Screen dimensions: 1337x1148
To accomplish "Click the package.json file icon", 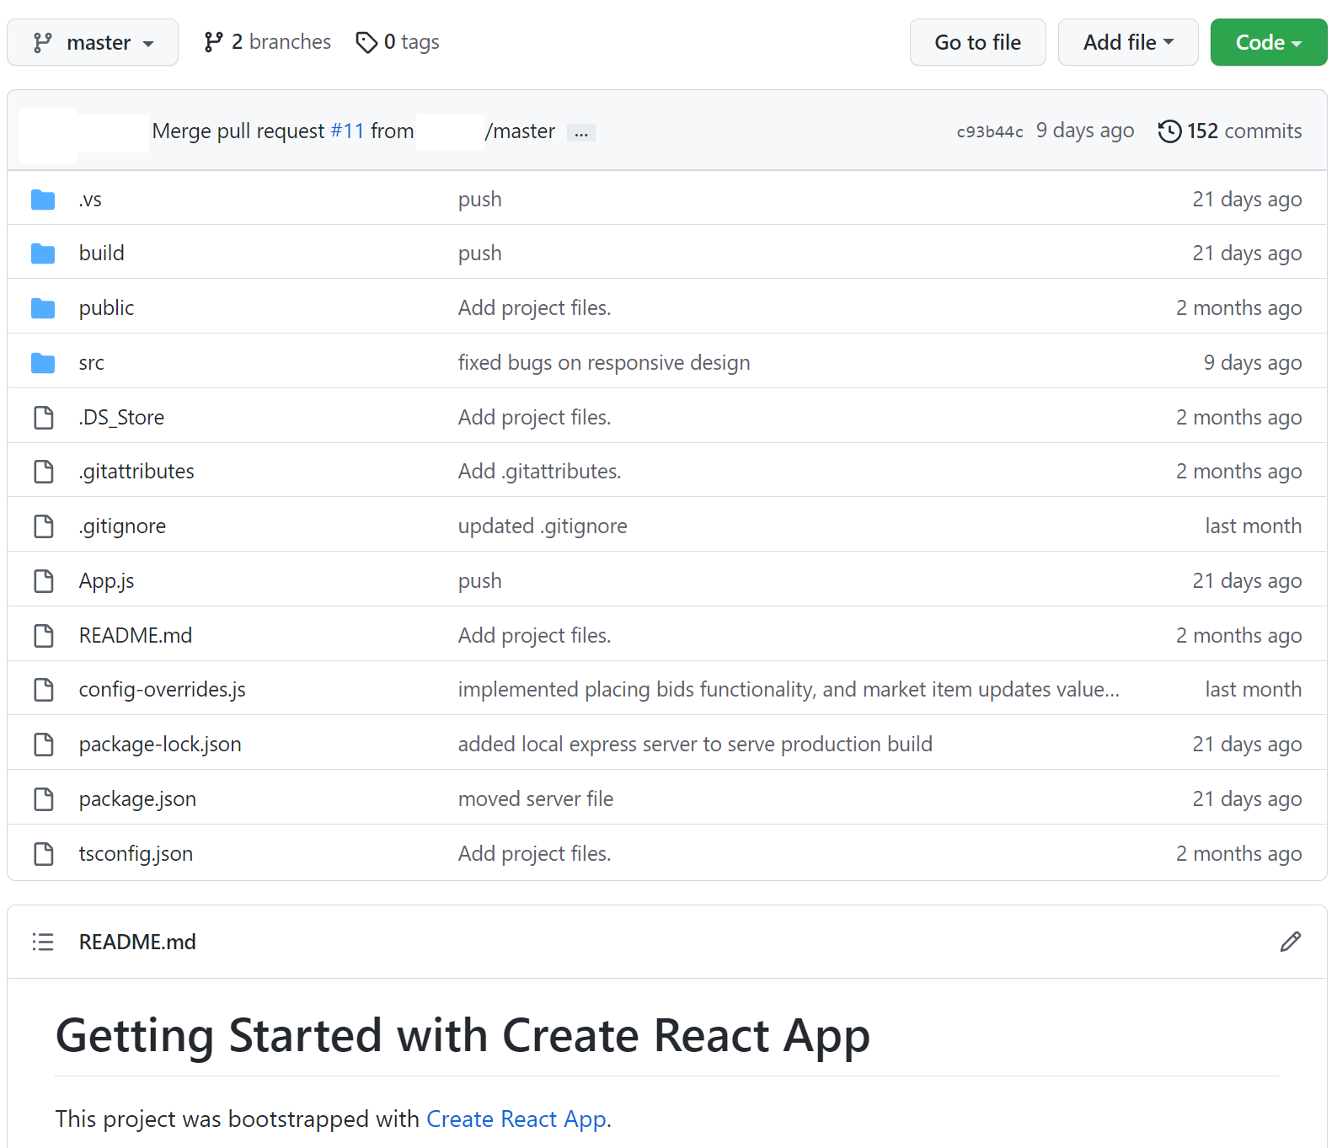I will click(x=43, y=799).
